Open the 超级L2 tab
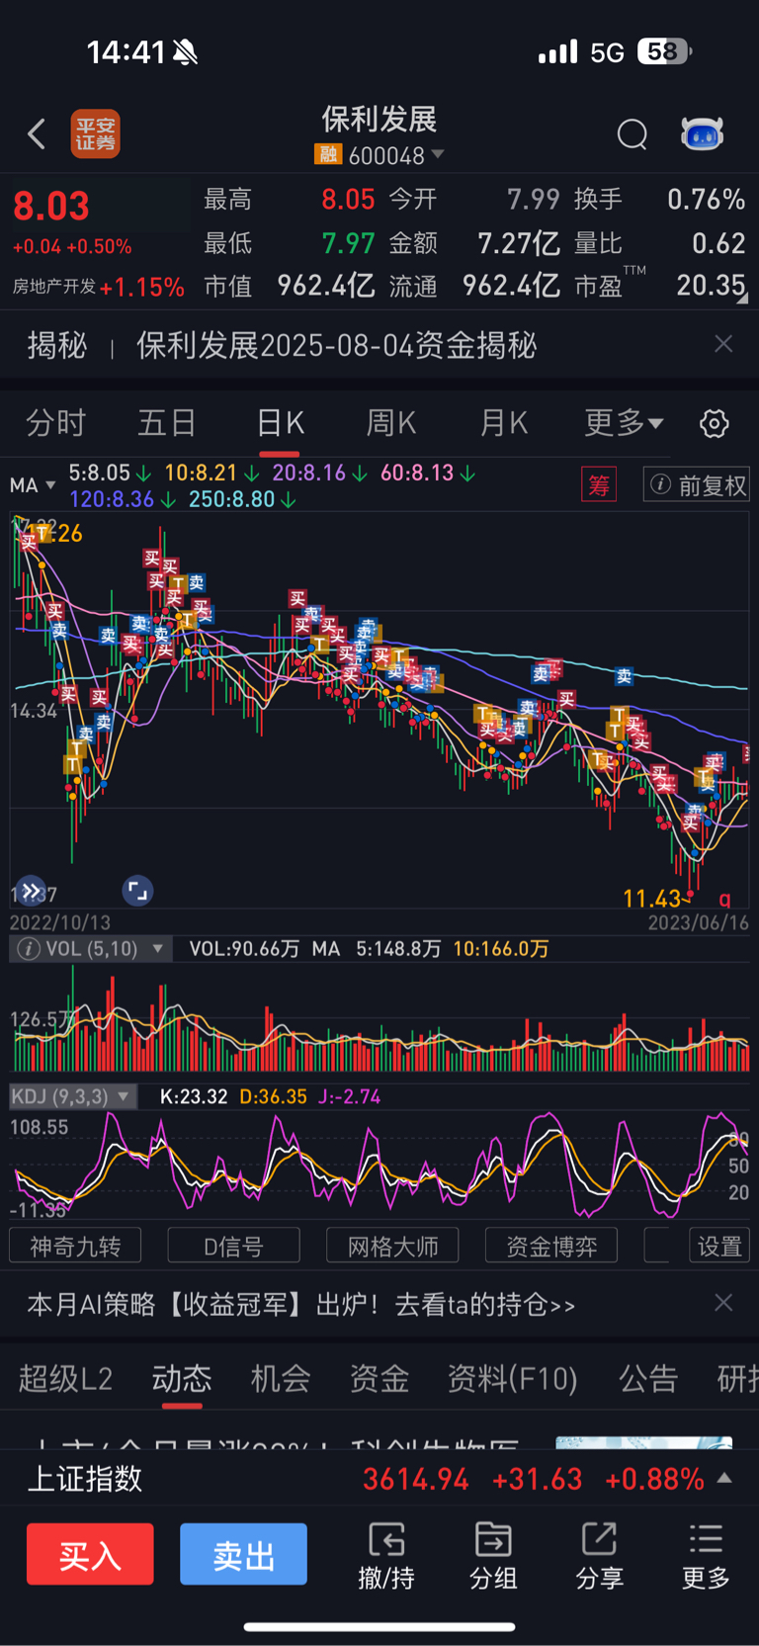759x1646 pixels. (x=65, y=1378)
